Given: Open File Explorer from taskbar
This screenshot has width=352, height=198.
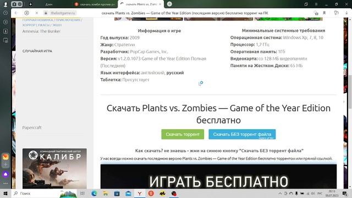Looking at the screenshot, I should click(105, 193).
